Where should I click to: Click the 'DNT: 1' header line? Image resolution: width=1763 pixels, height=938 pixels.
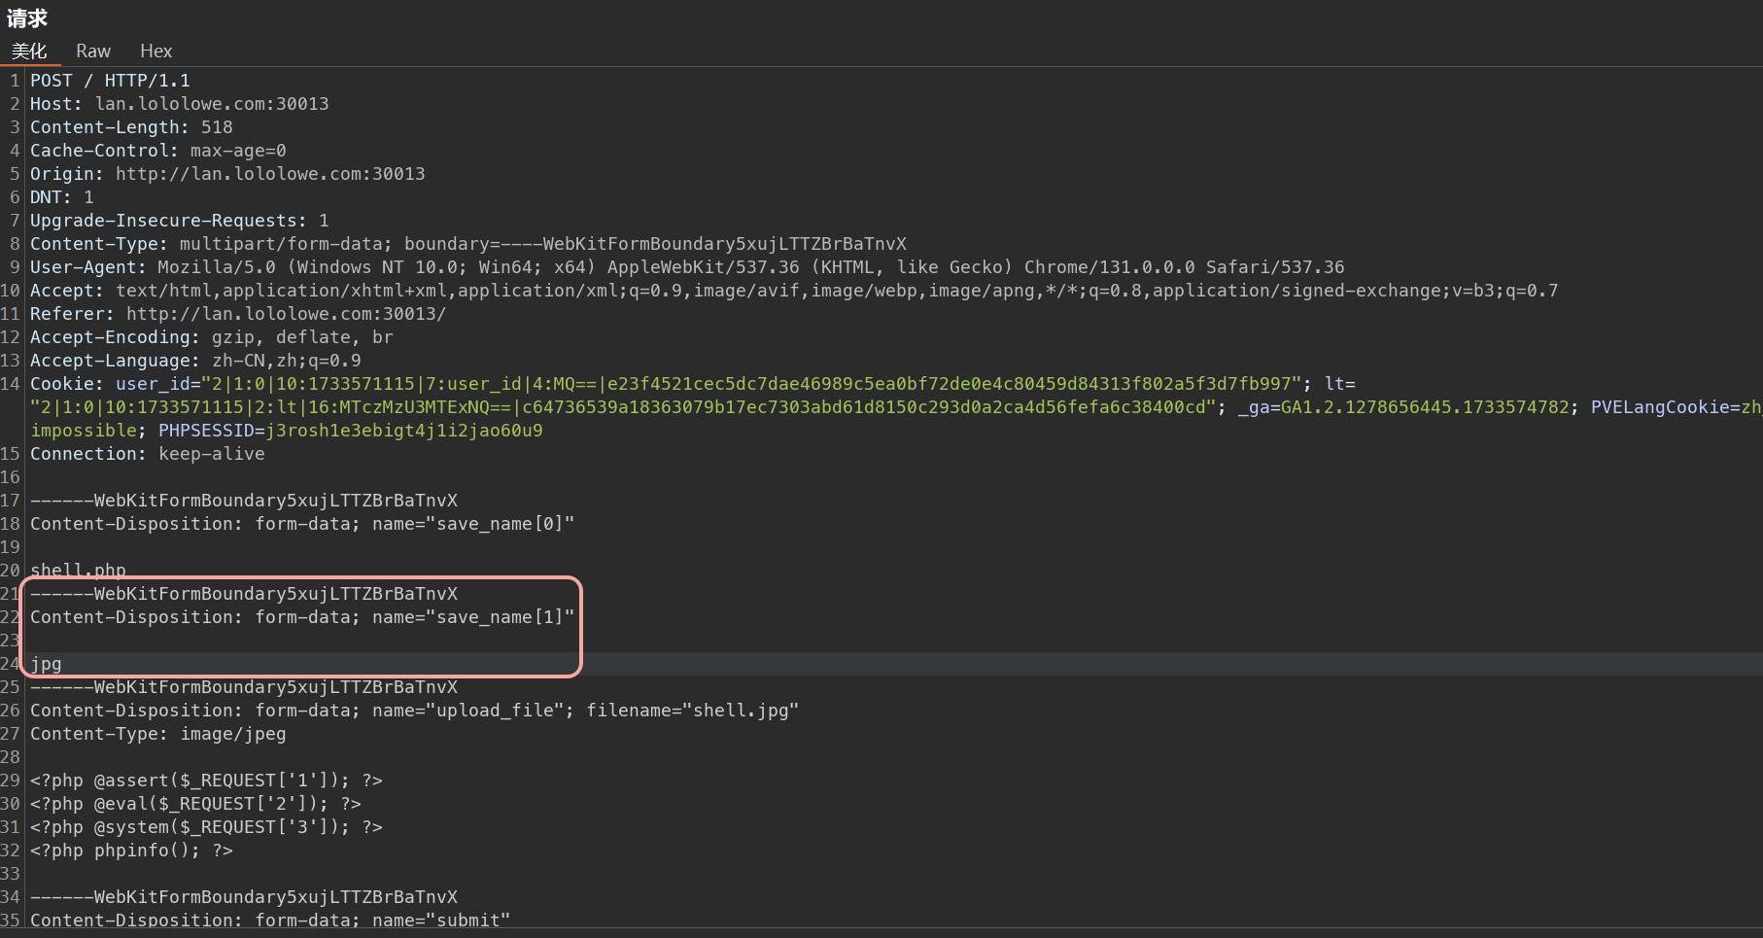click(62, 197)
